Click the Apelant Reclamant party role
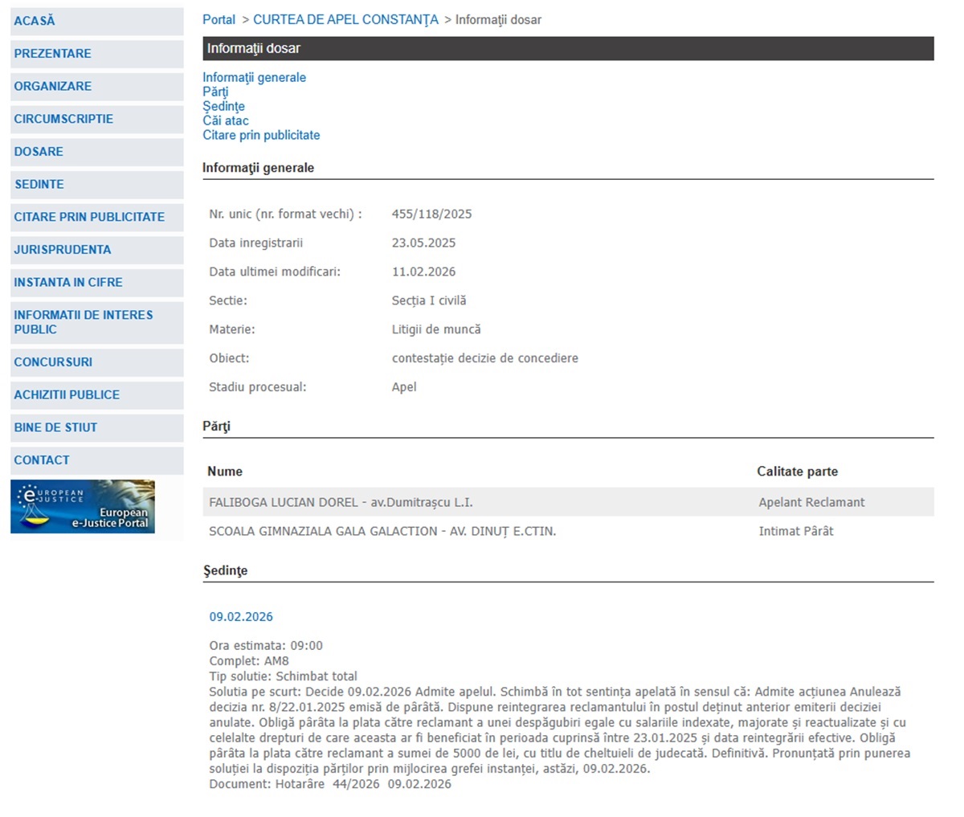Screen dimensions: 964x817 811,503
